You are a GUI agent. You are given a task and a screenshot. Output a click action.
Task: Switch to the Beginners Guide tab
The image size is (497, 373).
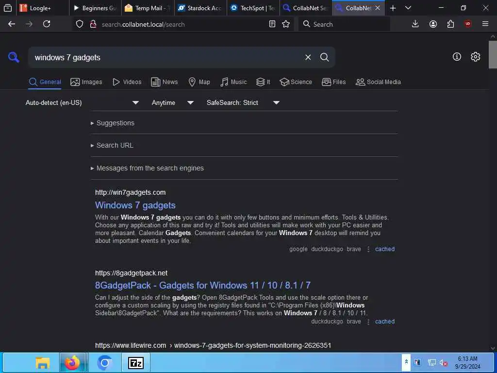coord(95,8)
